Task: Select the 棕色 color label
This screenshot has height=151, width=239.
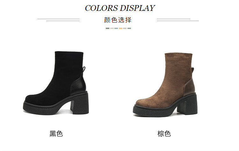Action: [164, 133]
